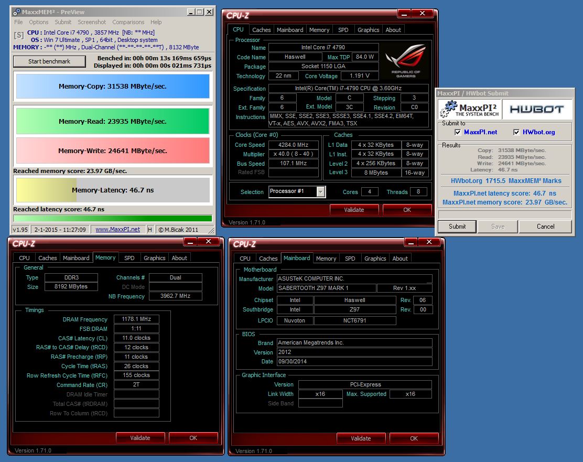Click the ROG Republic of Gamers logo
The width and height of the screenshot is (583, 462).
point(405,61)
